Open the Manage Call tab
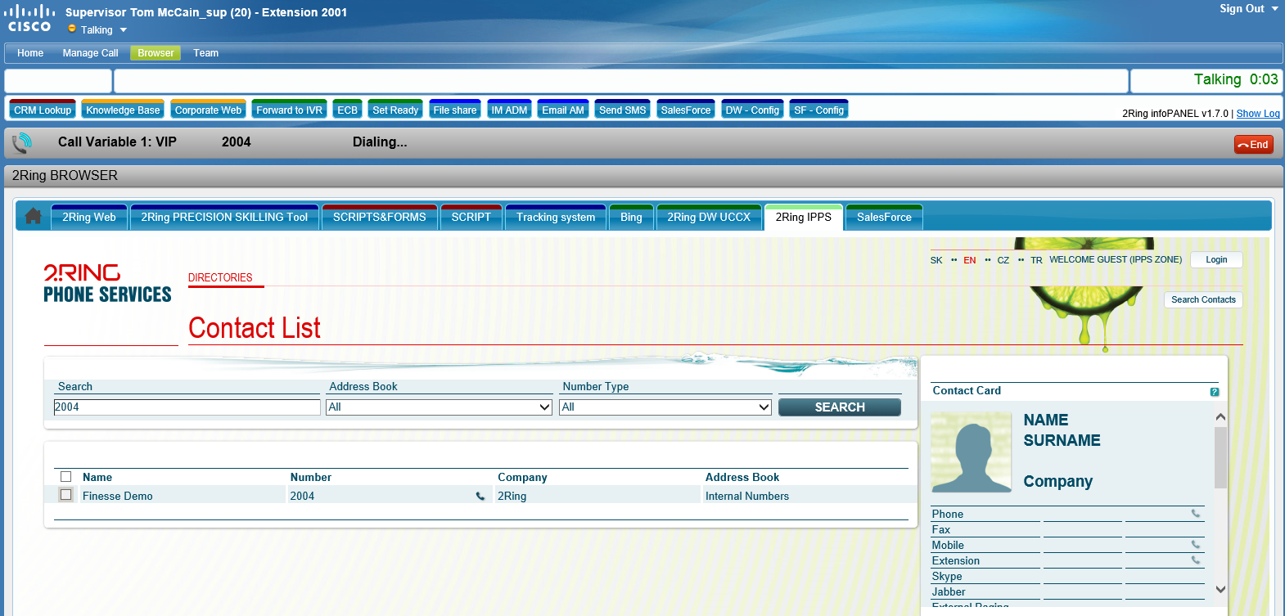Viewport: 1285px width, 616px height. coord(90,53)
